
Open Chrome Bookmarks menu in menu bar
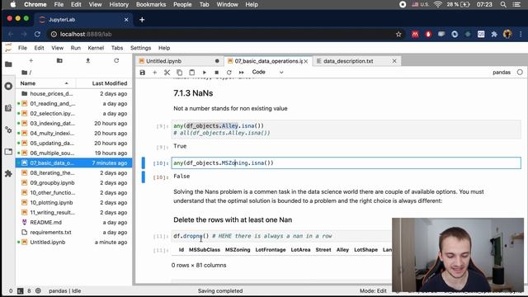pos(151,5)
